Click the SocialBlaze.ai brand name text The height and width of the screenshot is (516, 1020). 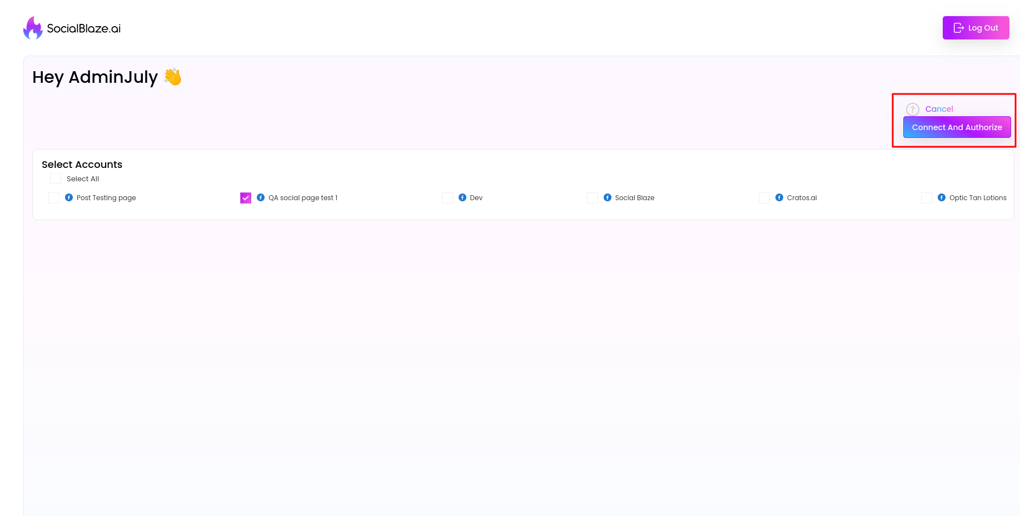click(84, 28)
